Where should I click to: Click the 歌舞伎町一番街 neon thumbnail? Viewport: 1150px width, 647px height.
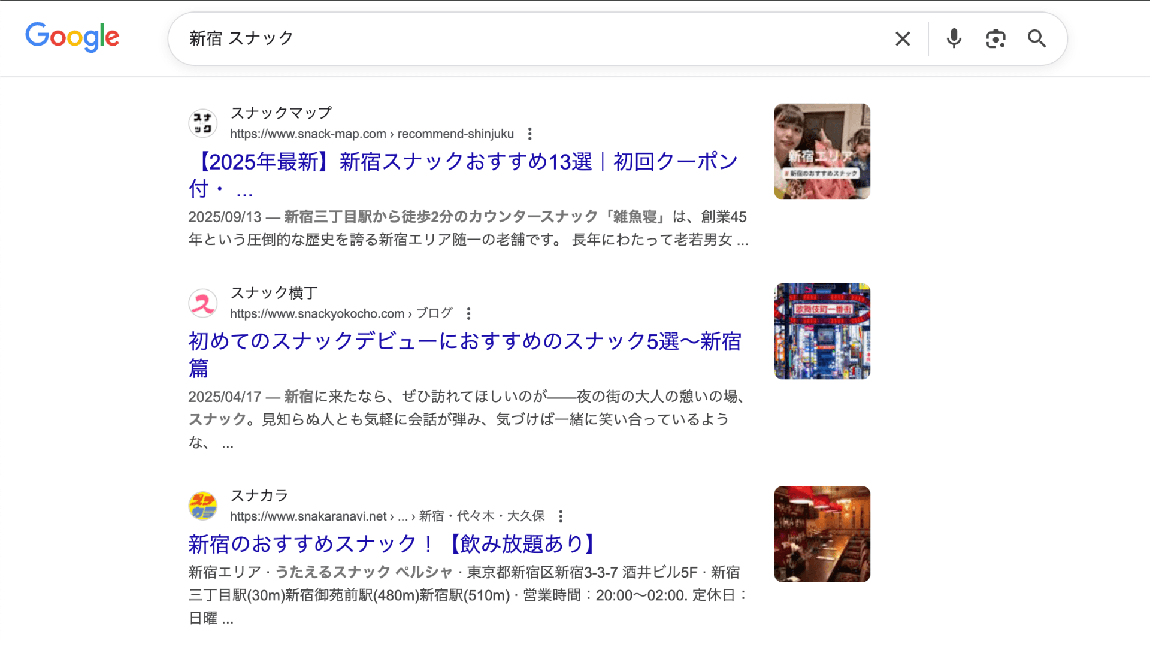pos(822,331)
